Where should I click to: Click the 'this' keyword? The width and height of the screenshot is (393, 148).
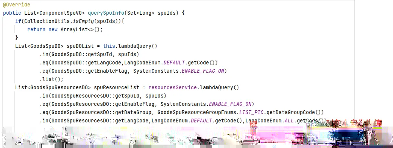[109, 46]
